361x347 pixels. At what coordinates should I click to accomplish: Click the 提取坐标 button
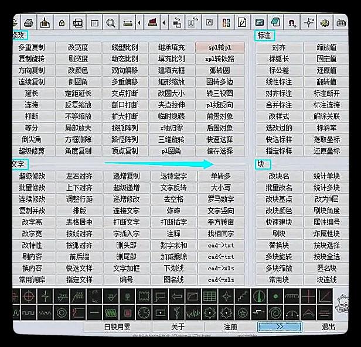326,139
